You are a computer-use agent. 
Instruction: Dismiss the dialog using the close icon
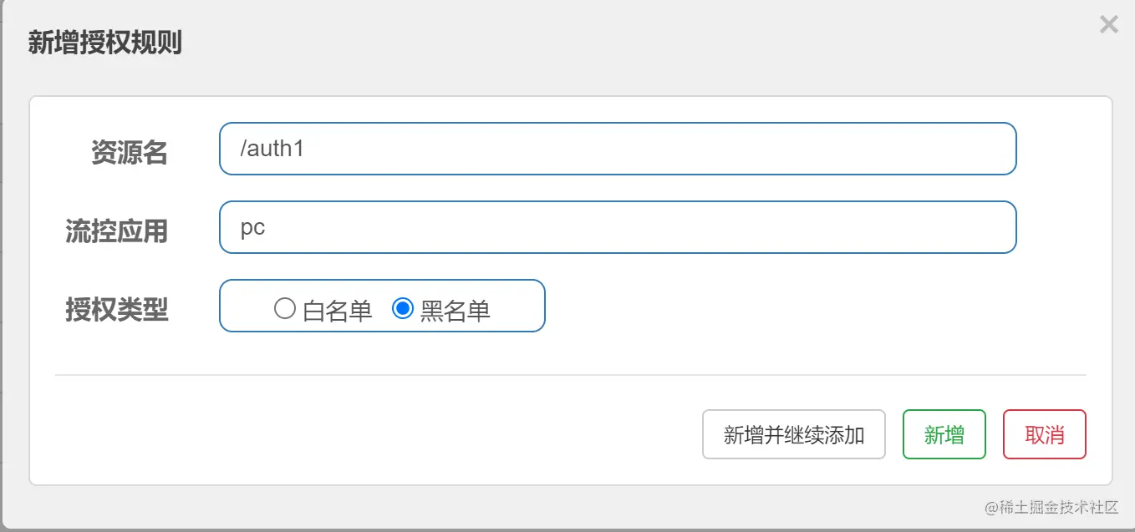(1108, 24)
